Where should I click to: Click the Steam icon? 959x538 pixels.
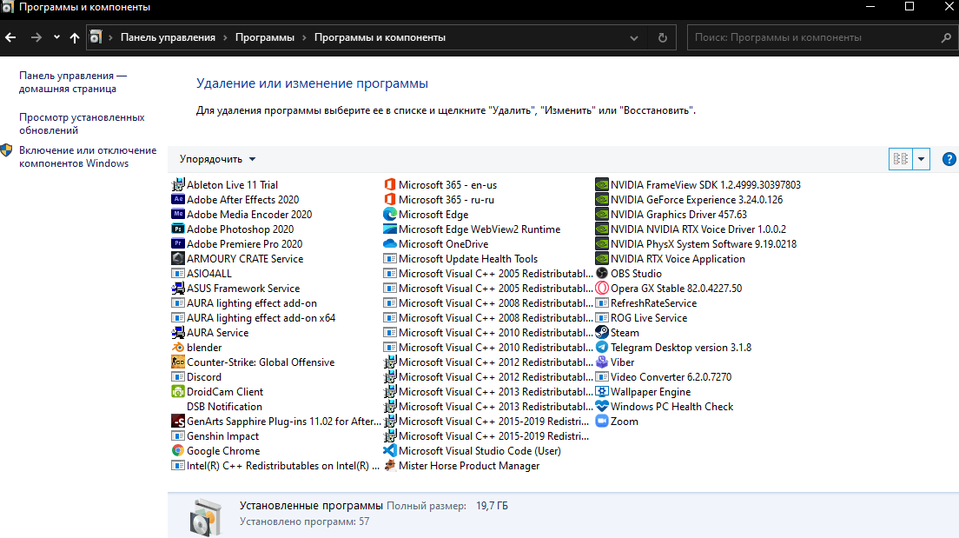(x=602, y=332)
